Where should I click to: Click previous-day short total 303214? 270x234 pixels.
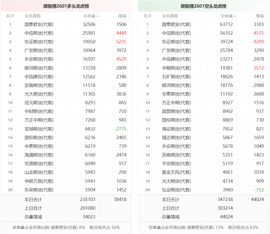tap(225, 208)
